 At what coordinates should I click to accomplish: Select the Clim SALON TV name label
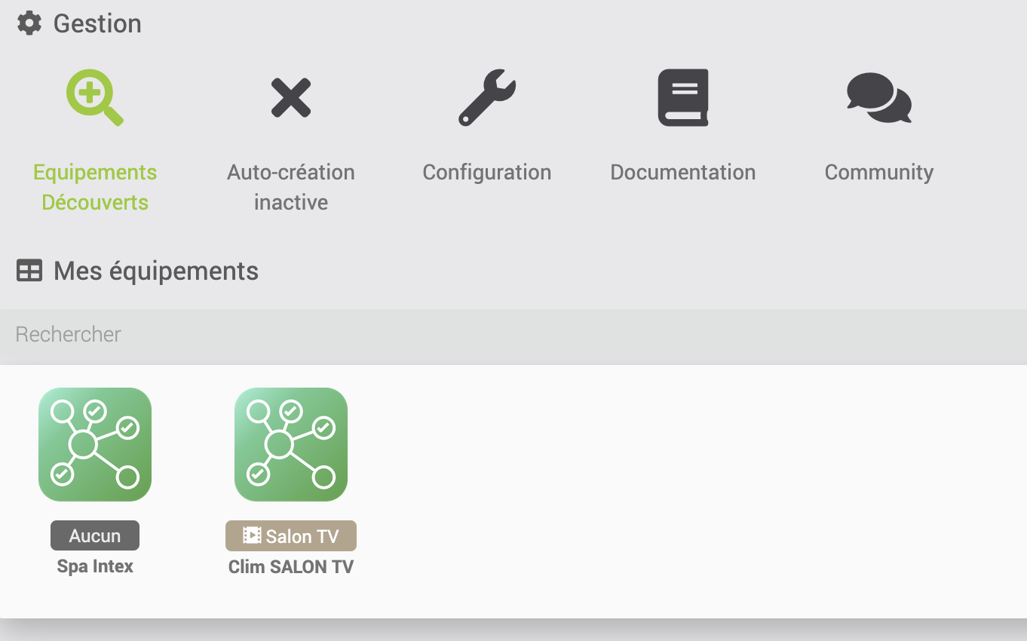291,566
